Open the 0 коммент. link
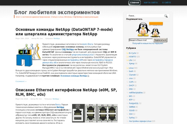 (x=21, y=82)
